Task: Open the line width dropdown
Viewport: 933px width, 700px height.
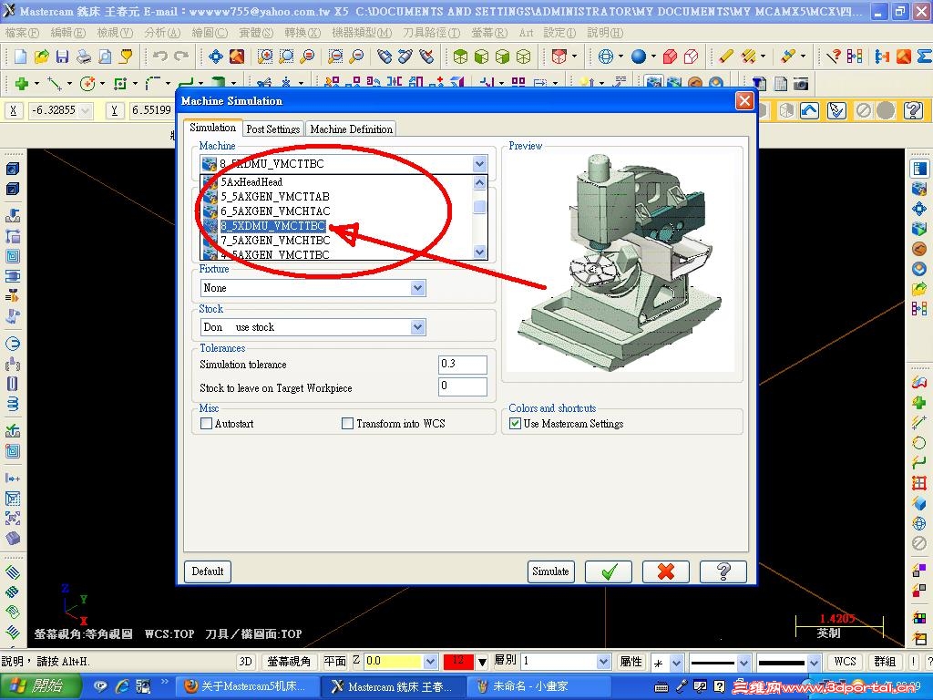Action: pos(814,662)
